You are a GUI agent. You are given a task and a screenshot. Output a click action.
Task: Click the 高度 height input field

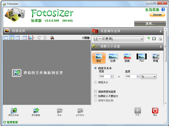131,76
